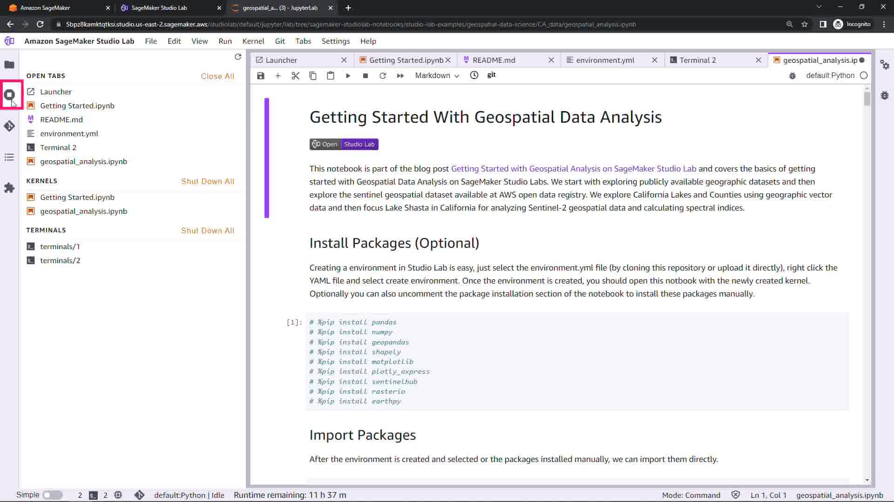Restart the kernel with the circular arrow icon

pyautogui.click(x=383, y=76)
